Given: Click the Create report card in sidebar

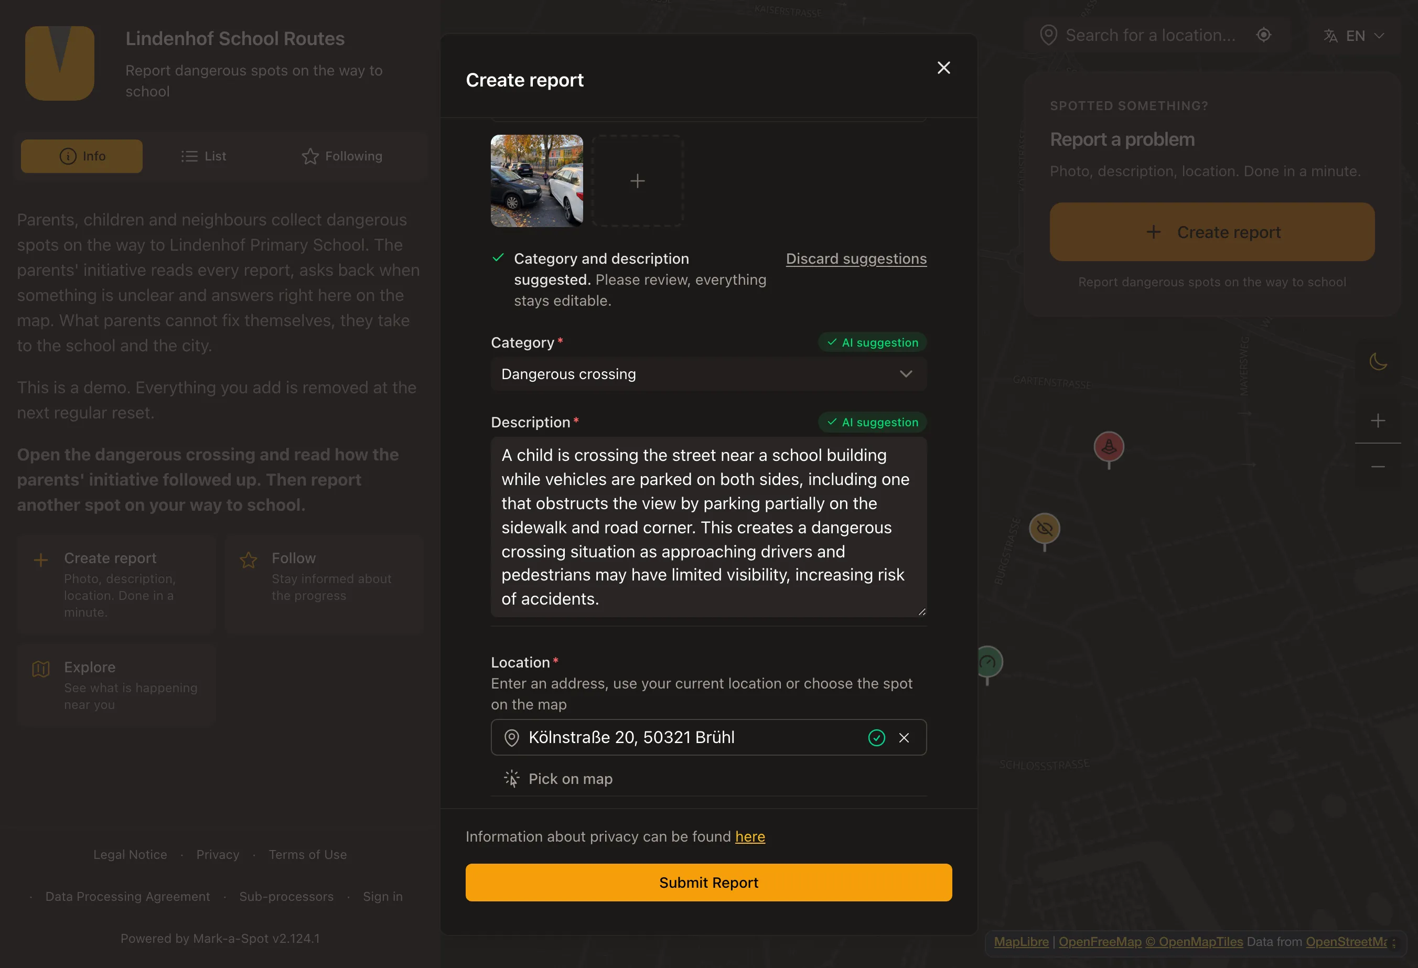Looking at the screenshot, I should pyautogui.click(x=116, y=585).
